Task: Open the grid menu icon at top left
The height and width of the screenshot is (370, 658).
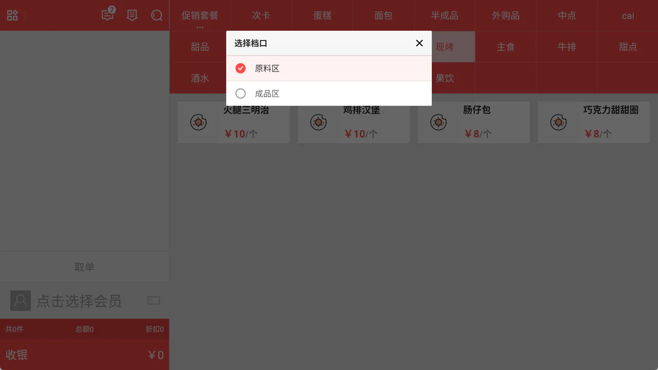Action: (x=12, y=15)
